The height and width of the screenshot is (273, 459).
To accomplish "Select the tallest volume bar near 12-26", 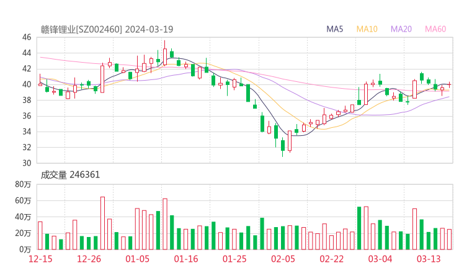I will 102,223.
